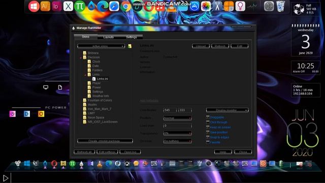Screen dimensions: 325x183
Task: Toggle the Keep on screen checkbox
Action: (x=208, y=127)
